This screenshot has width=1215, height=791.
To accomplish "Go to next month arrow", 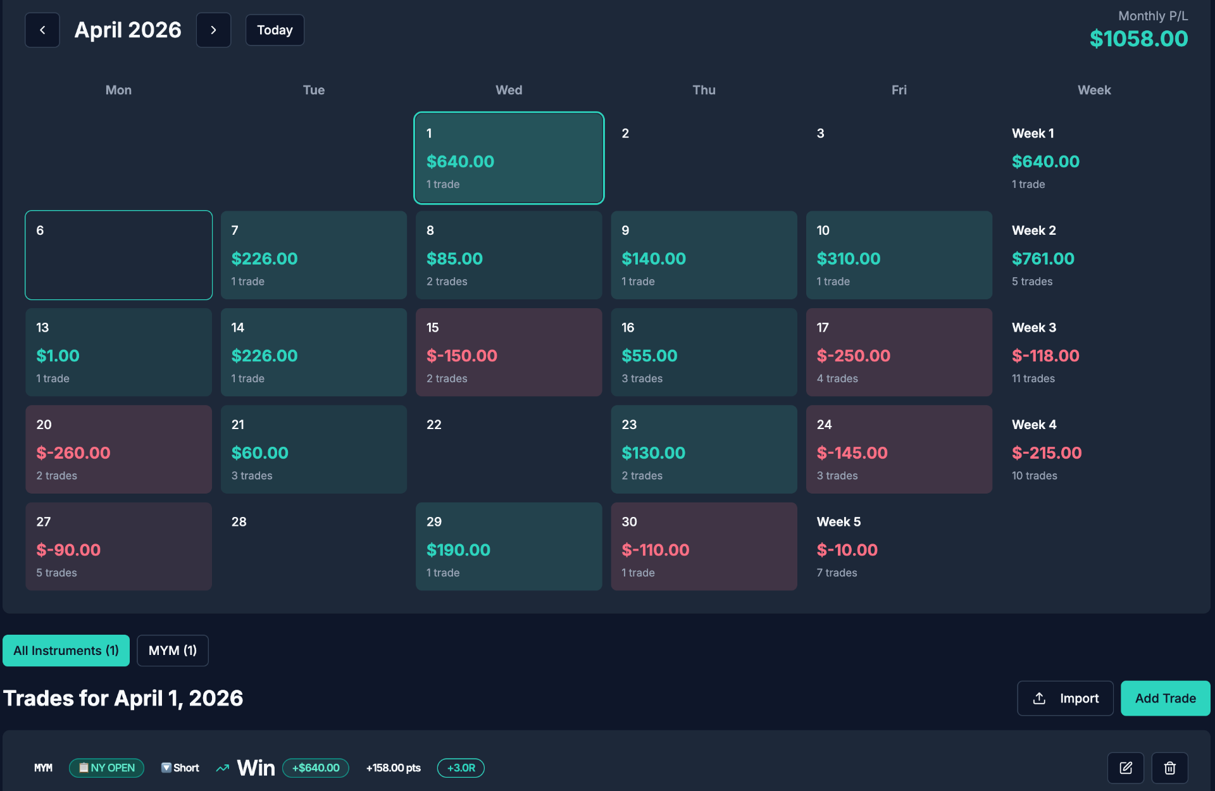I will (213, 30).
